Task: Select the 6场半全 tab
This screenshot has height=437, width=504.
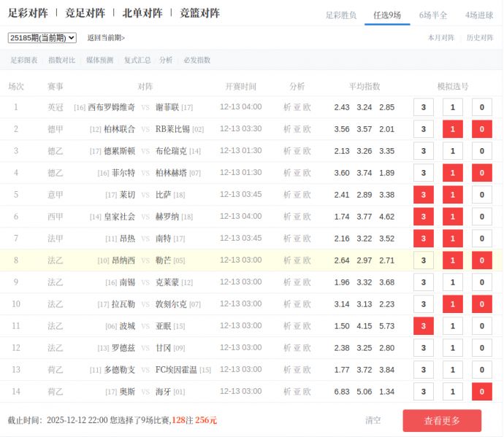Action: 433,15
